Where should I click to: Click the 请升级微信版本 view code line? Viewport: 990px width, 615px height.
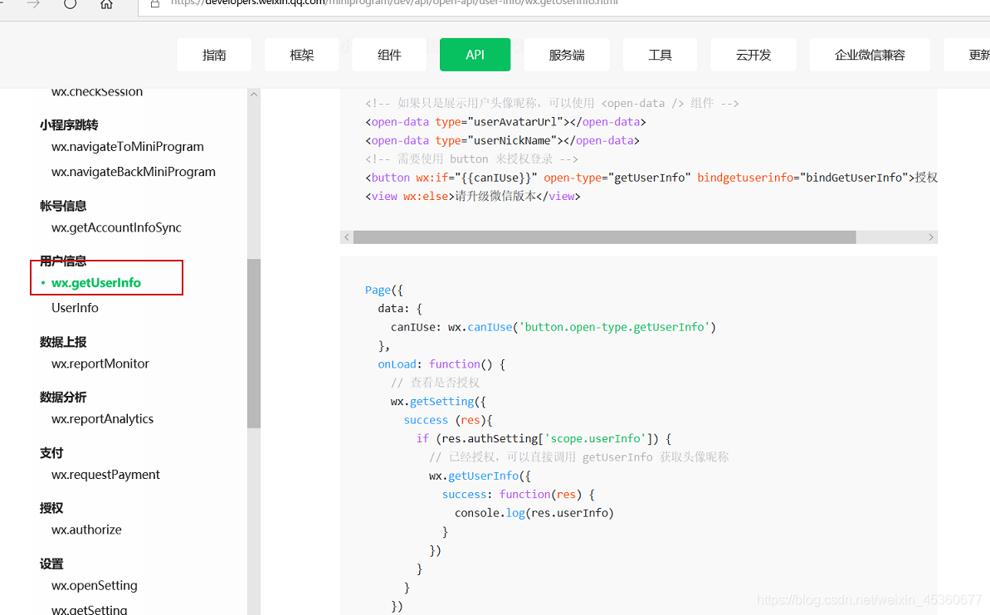(x=472, y=197)
